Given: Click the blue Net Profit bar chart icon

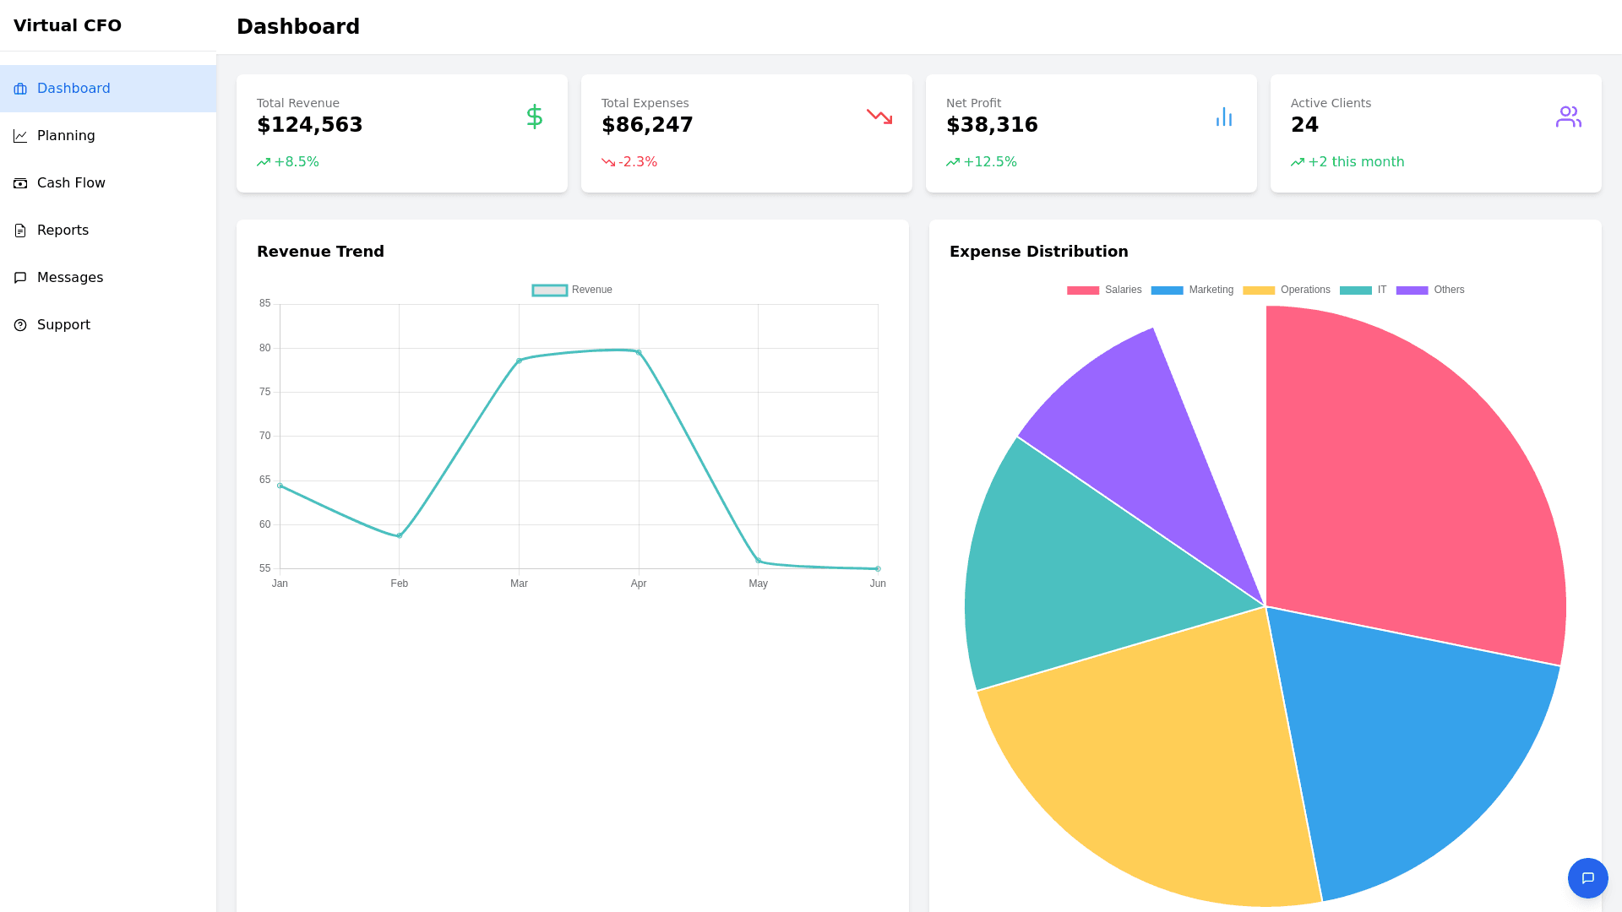Looking at the screenshot, I should click(1223, 117).
